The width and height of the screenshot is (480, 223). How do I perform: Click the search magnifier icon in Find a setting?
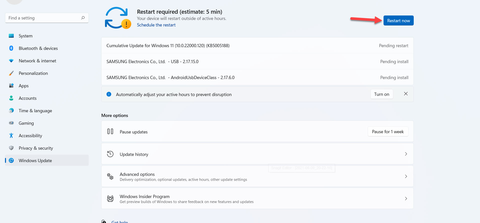click(83, 18)
